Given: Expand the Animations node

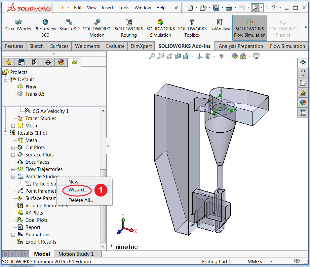Looking at the screenshot, I should pyautogui.click(x=13, y=235).
